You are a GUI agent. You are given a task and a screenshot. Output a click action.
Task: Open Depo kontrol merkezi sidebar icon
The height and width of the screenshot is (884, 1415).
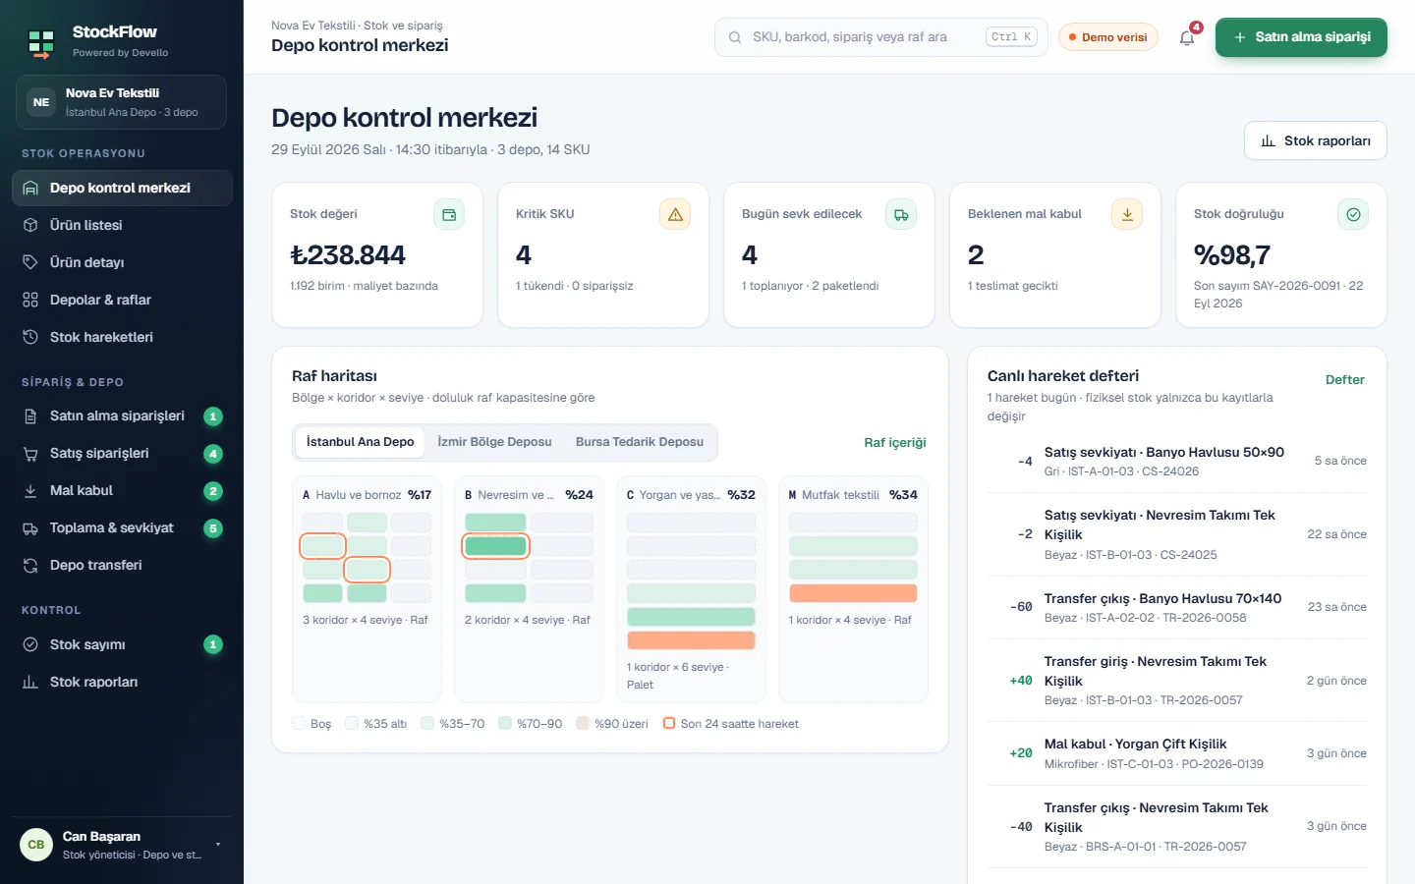point(30,188)
